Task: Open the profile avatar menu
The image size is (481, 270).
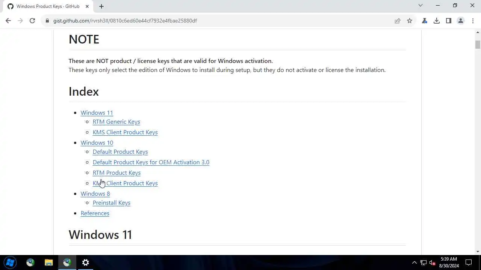Action: pos(461,21)
